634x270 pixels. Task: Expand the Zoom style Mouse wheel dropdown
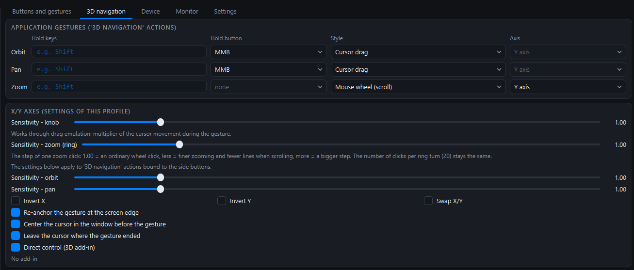point(418,87)
